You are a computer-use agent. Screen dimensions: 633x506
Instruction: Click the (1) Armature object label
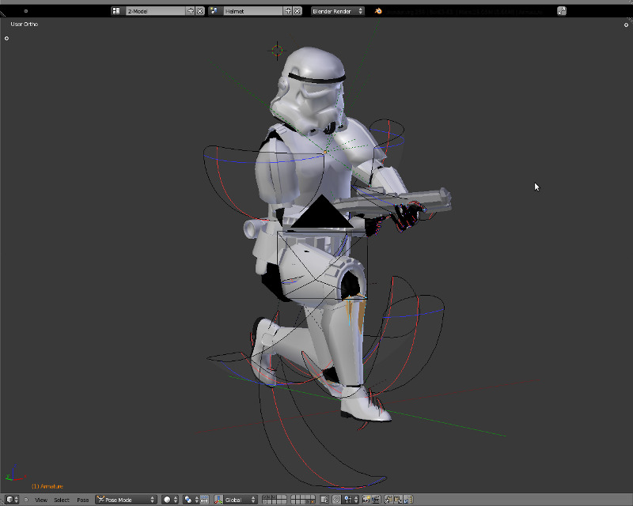47,486
